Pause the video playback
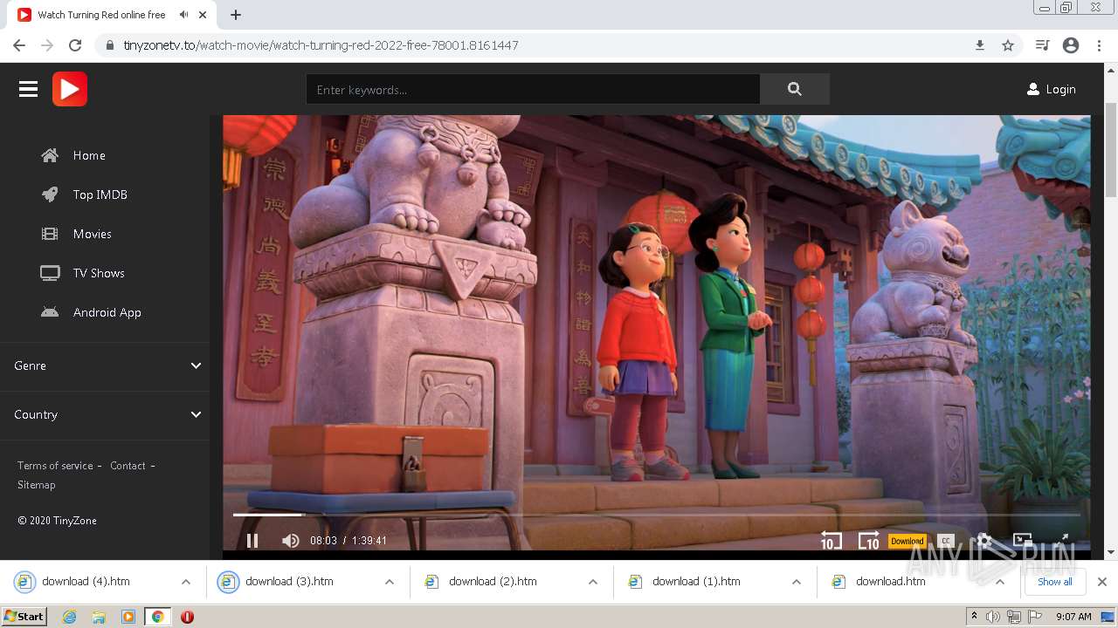This screenshot has height=628, width=1118. click(x=252, y=541)
